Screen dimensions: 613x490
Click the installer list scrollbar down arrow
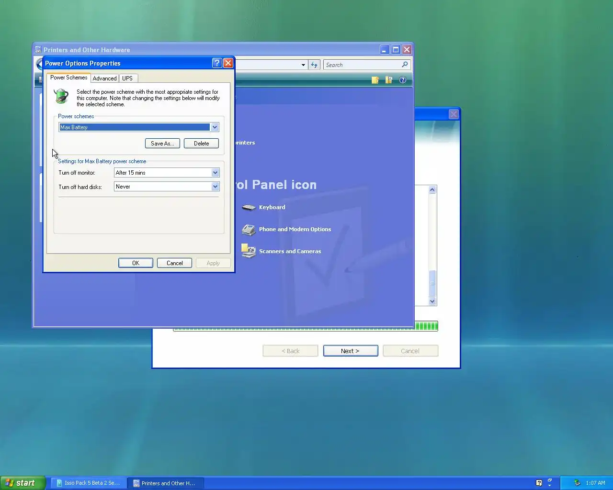click(x=432, y=301)
